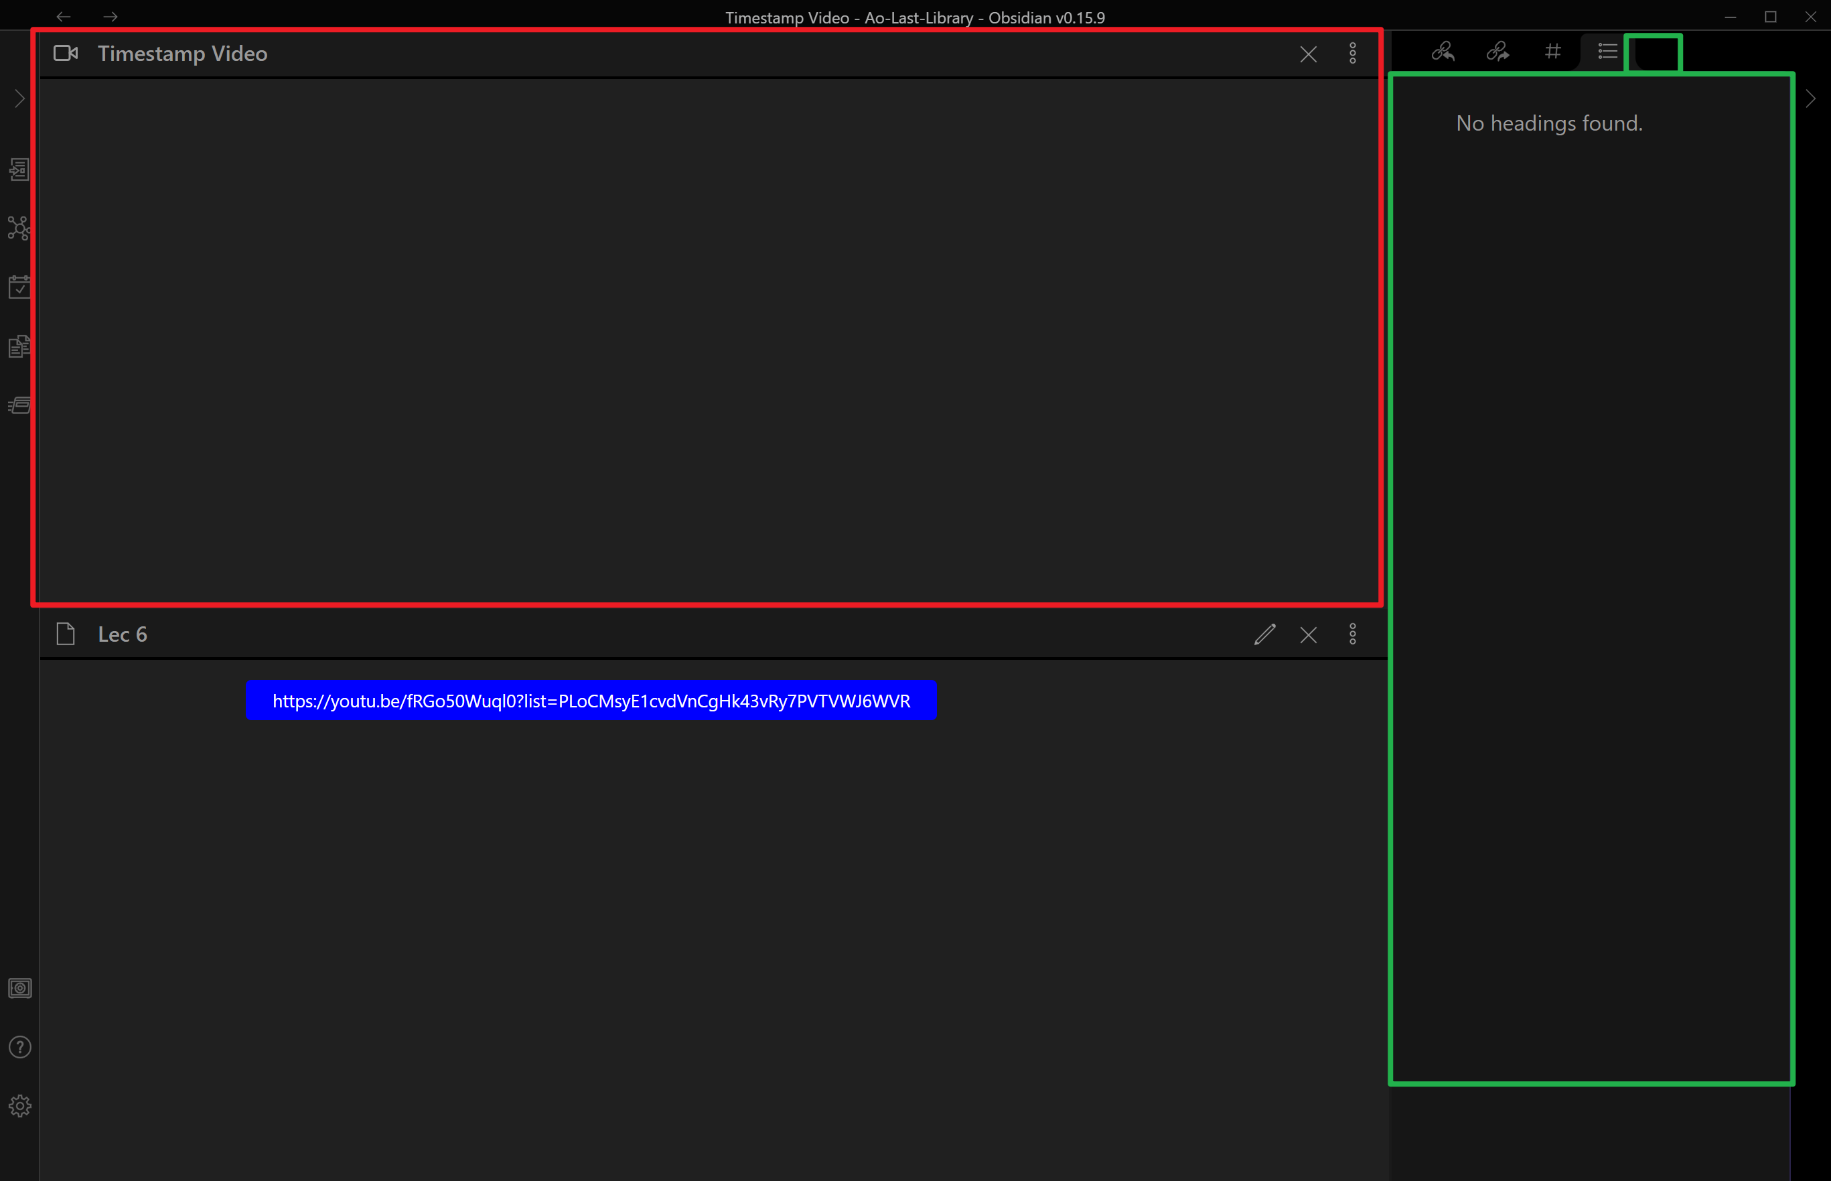Image resolution: width=1831 pixels, height=1181 pixels.
Task: Switch to the Timestamp Video tab
Action: (x=181, y=53)
